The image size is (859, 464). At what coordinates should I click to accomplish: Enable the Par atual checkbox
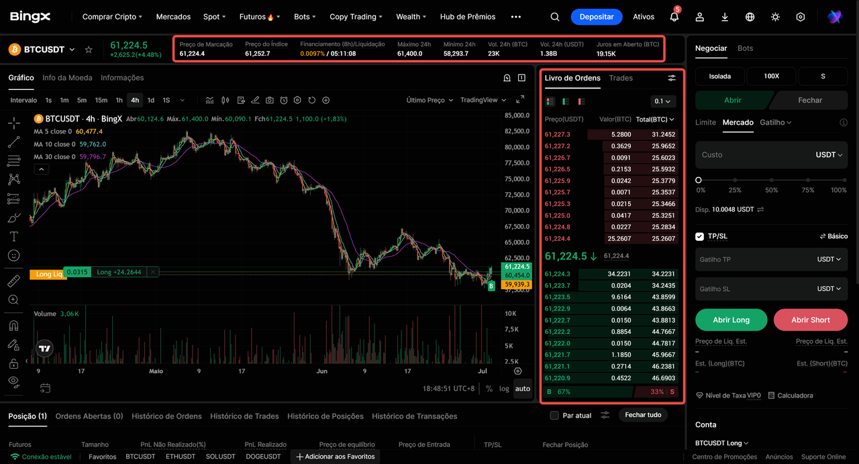pos(554,416)
